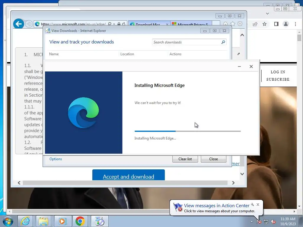Open Windows Media Player taskbar icon

pos(62,221)
